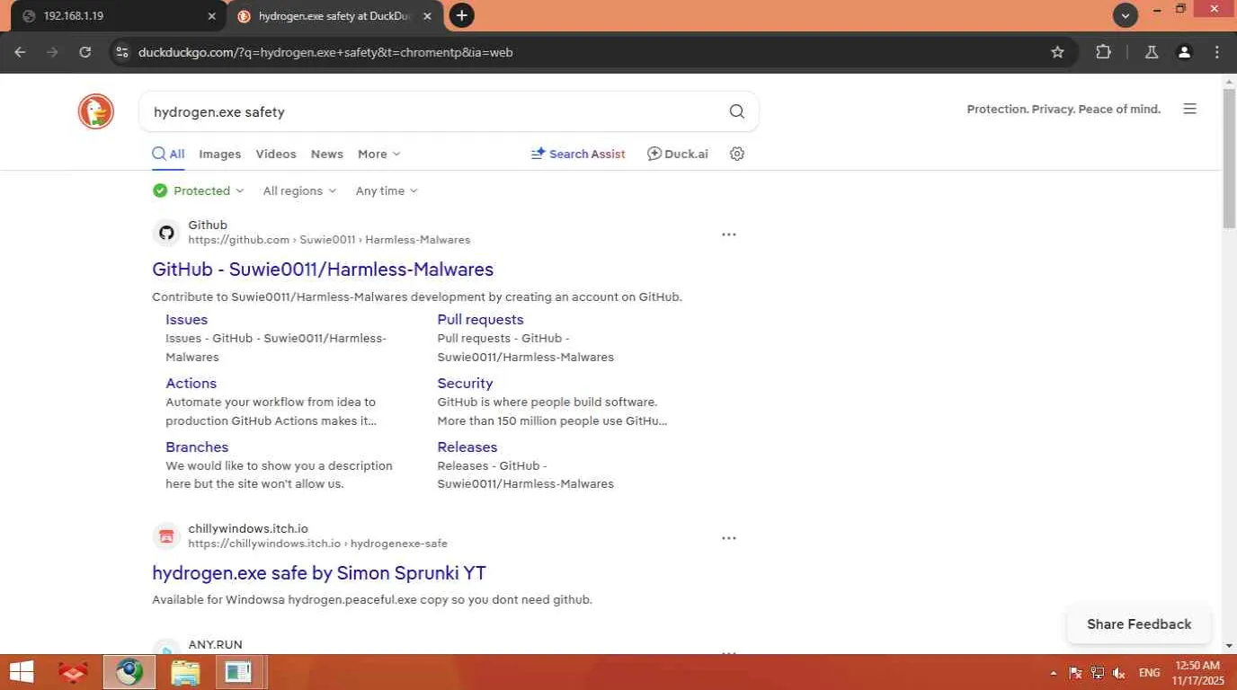Expand the All regions dropdown

[x=299, y=190]
